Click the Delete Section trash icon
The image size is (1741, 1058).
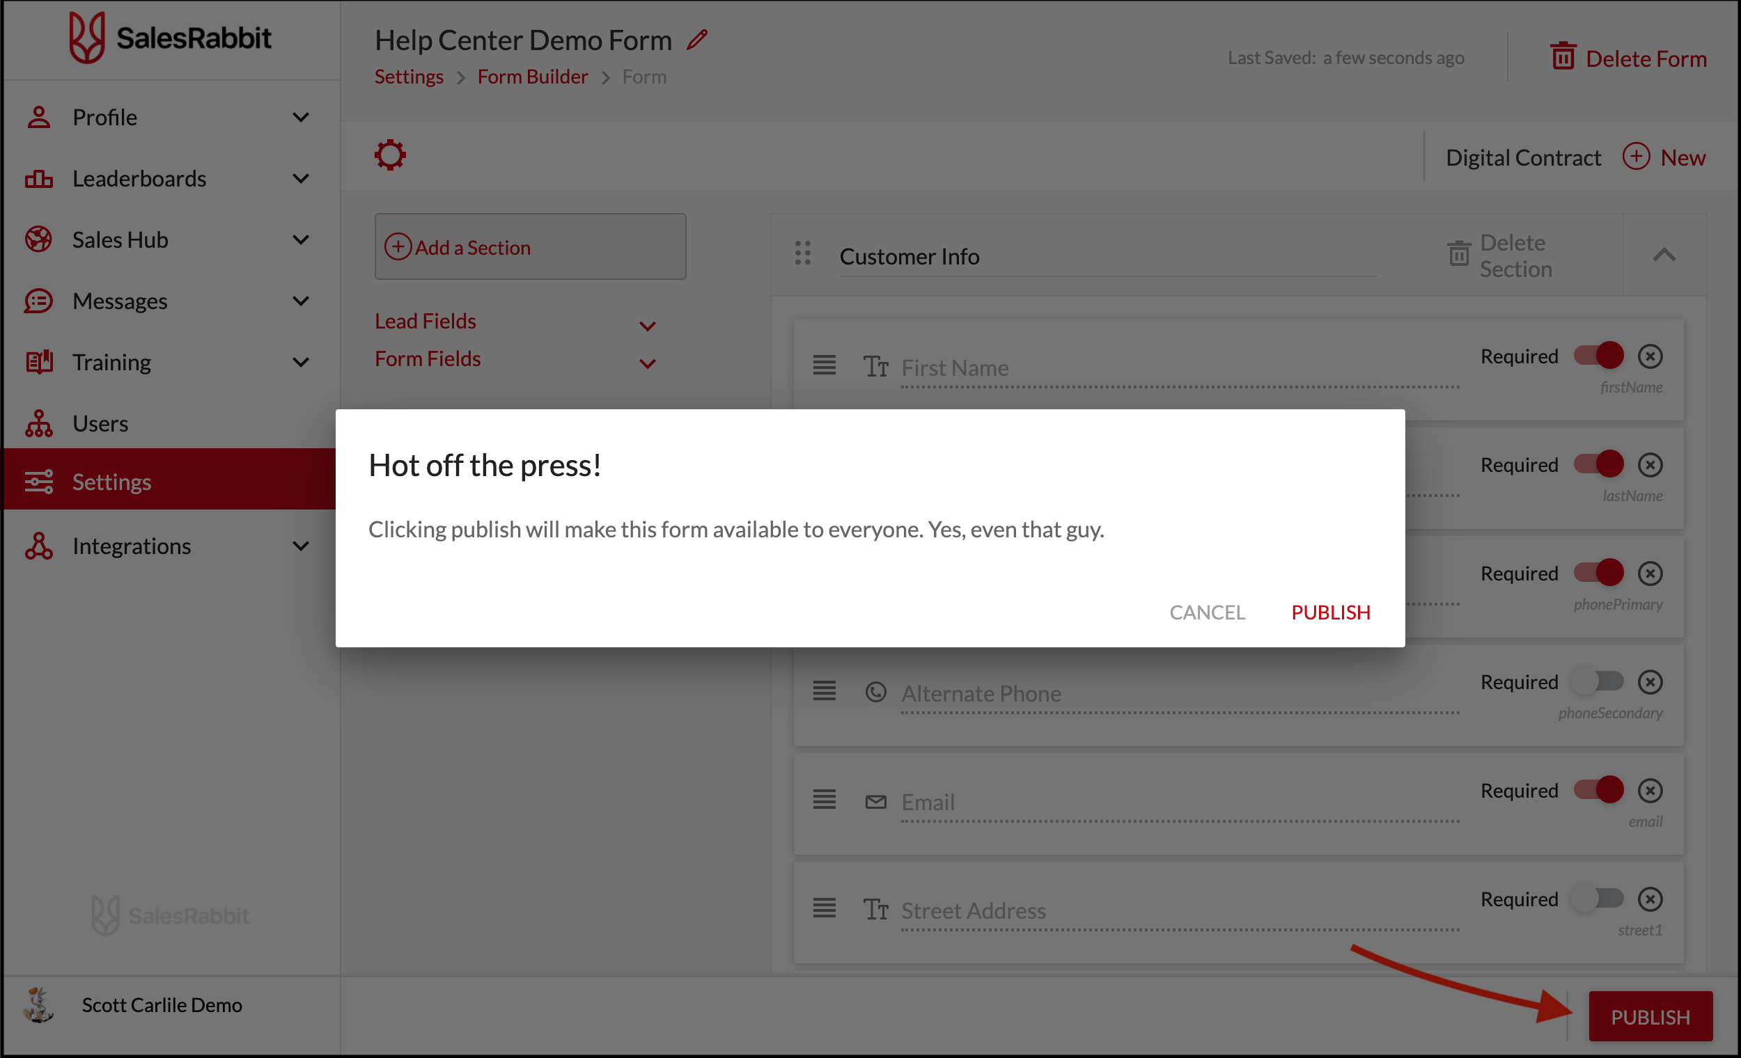pyautogui.click(x=1458, y=255)
